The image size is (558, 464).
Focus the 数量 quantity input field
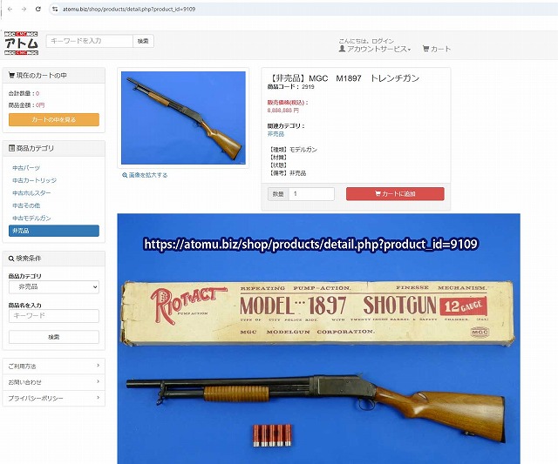(311, 193)
